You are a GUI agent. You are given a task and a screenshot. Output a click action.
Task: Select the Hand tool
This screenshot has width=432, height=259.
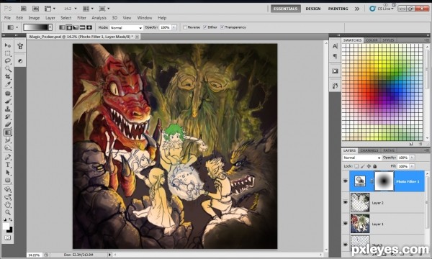[8, 205]
